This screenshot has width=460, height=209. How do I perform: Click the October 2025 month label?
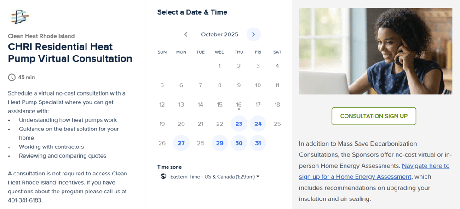(x=219, y=34)
